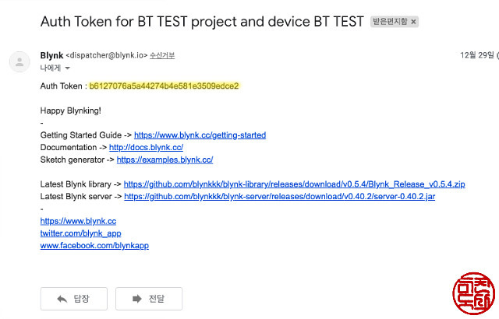Remove the 받은편지함 label with x
This screenshot has width=499, height=319.
(413, 22)
